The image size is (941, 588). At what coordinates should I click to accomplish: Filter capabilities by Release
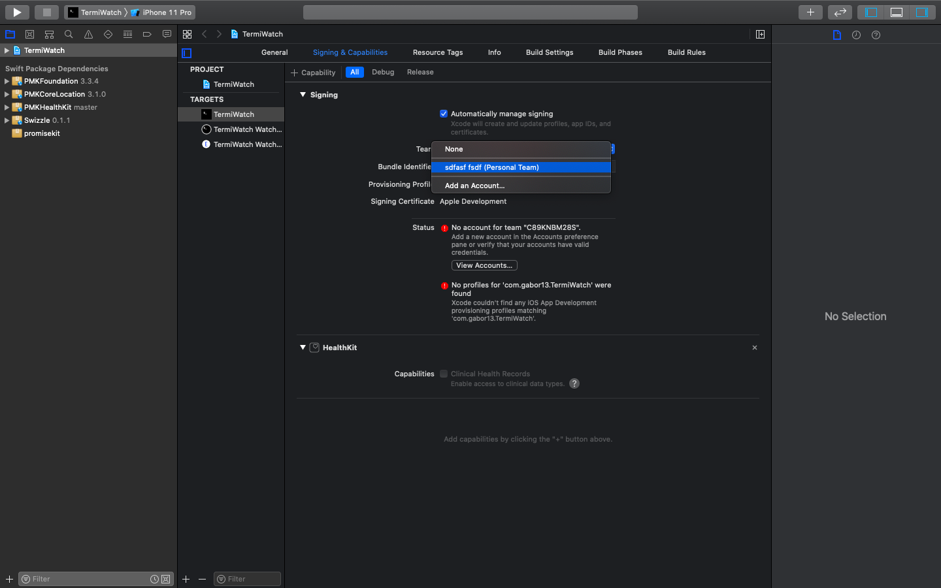(x=420, y=72)
